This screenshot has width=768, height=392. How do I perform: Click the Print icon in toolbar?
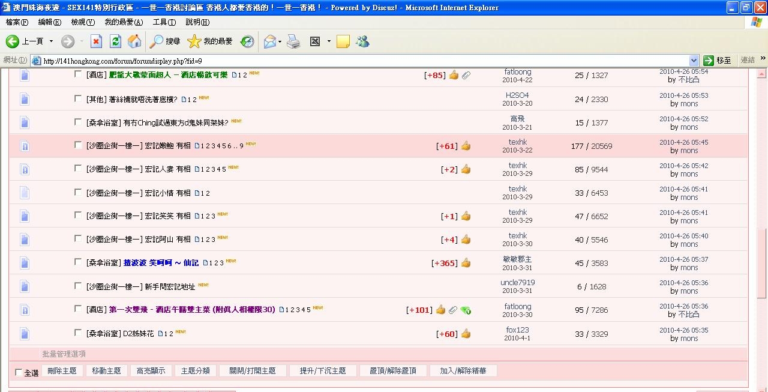(x=293, y=41)
